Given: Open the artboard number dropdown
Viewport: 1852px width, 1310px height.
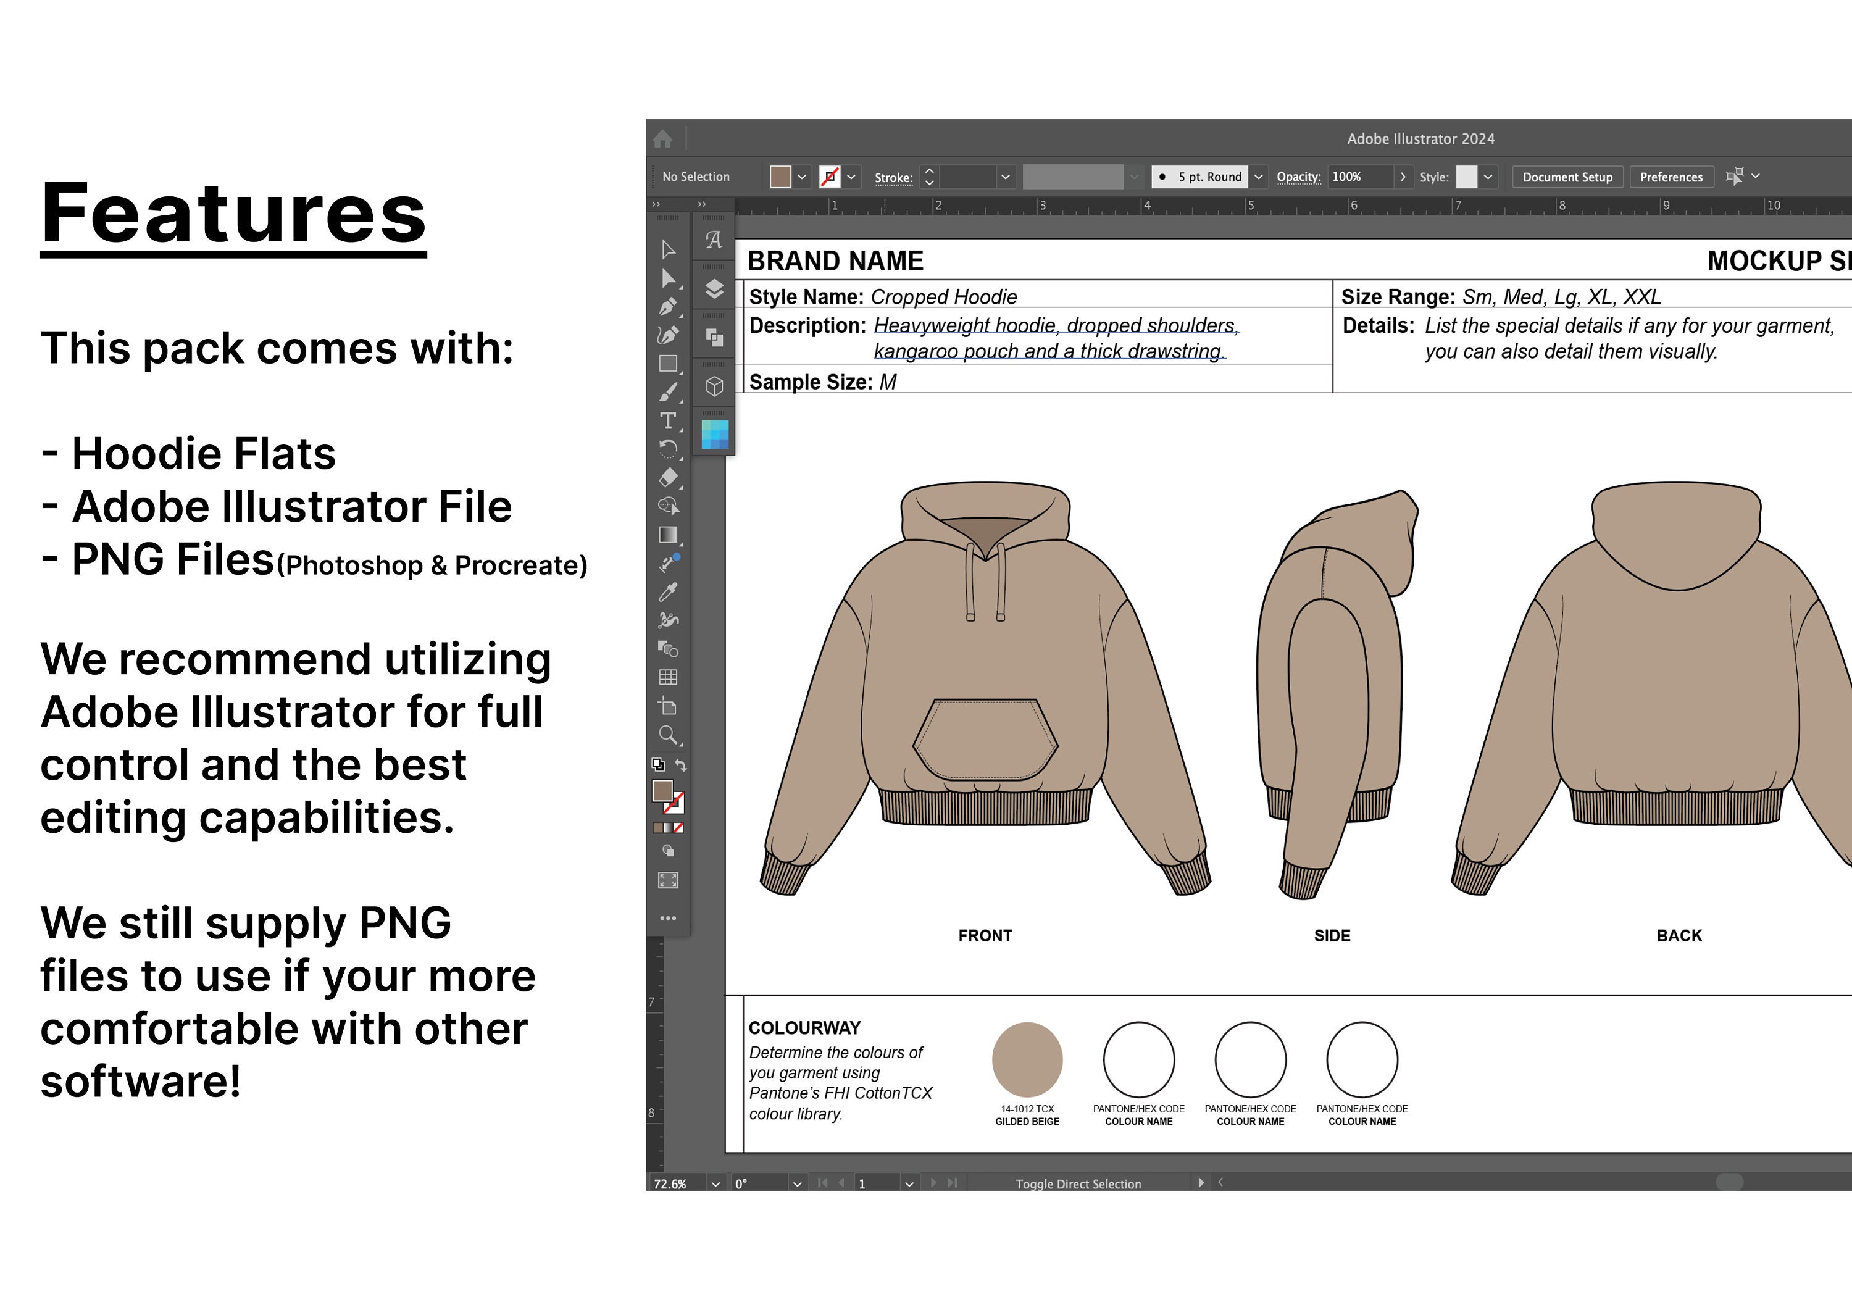Looking at the screenshot, I should tap(909, 1183).
